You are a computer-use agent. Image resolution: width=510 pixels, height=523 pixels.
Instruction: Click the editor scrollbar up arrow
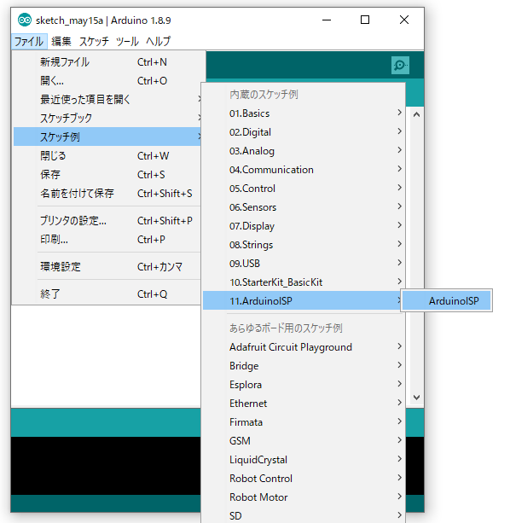pyautogui.click(x=416, y=114)
